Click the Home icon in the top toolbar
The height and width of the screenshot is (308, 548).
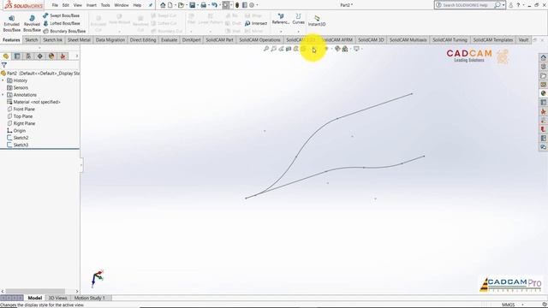163,5
